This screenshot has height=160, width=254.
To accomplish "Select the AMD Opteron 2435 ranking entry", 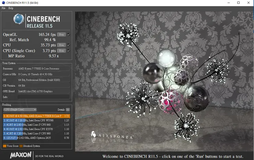I will [x=36, y=138].
